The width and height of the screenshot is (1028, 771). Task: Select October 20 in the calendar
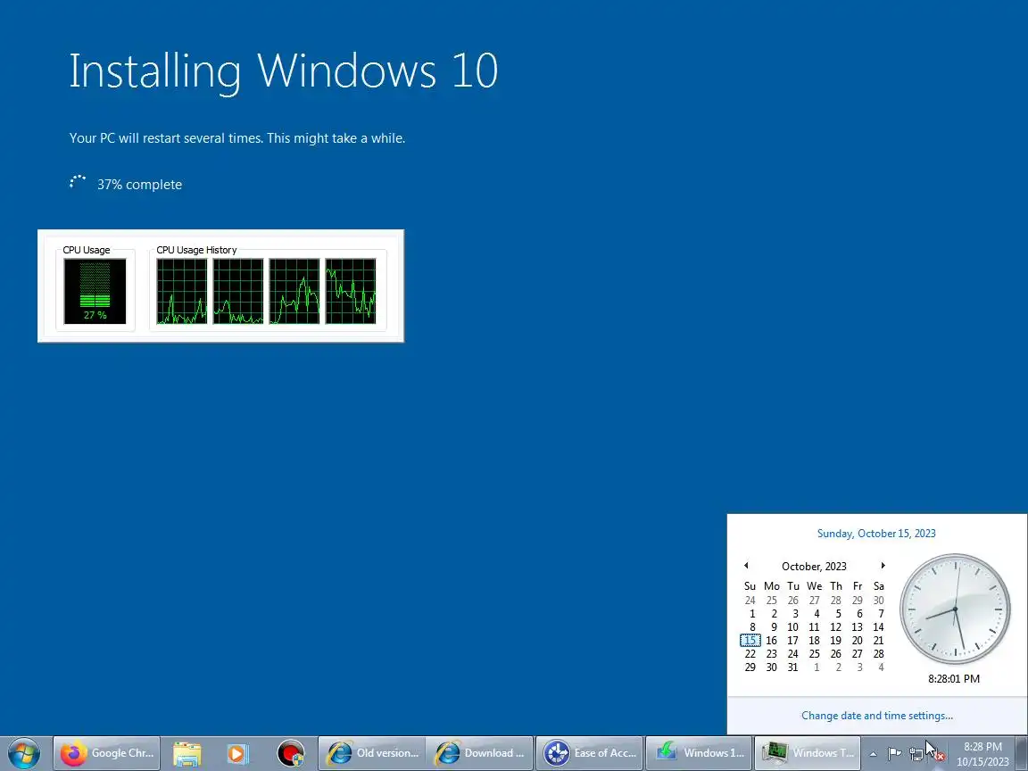[x=857, y=641]
